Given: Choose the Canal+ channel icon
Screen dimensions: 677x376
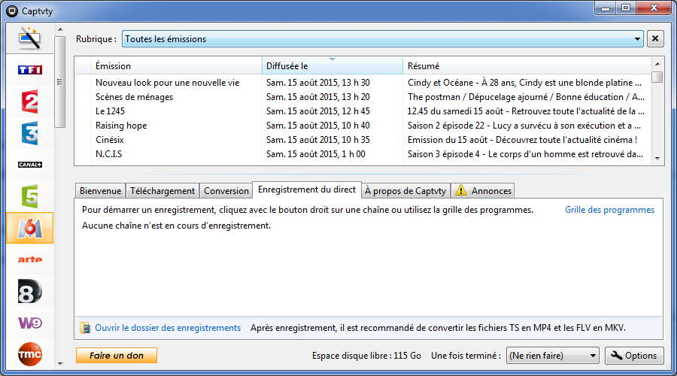Looking at the screenshot, I should (30, 165).
